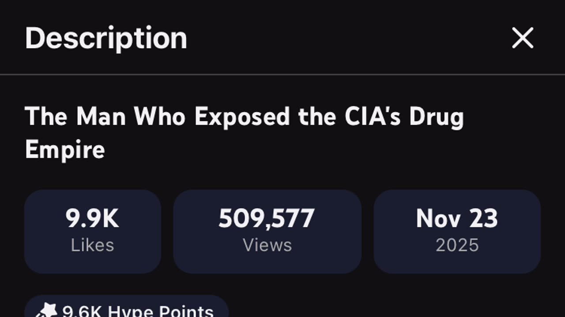
Task: Tap the 9.9K like count
Action: click(x=92, y=218)
